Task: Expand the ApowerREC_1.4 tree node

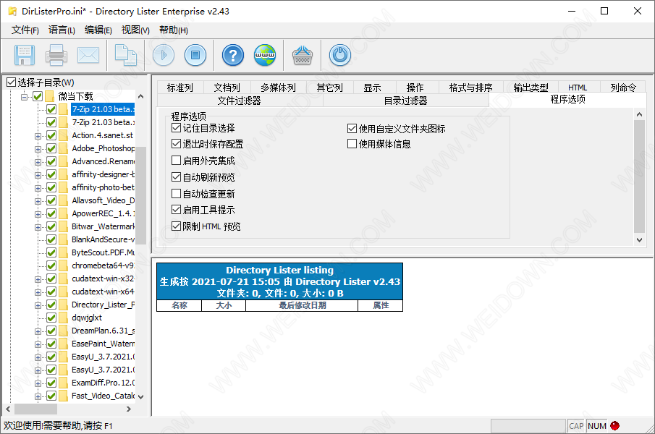Action: 38,214
